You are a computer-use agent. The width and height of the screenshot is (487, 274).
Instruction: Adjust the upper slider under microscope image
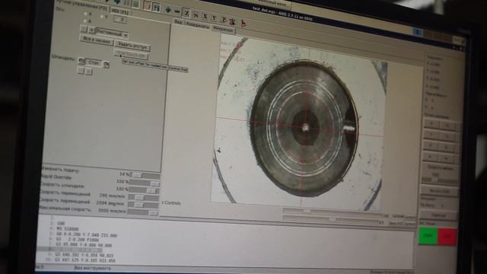[333, 212]
